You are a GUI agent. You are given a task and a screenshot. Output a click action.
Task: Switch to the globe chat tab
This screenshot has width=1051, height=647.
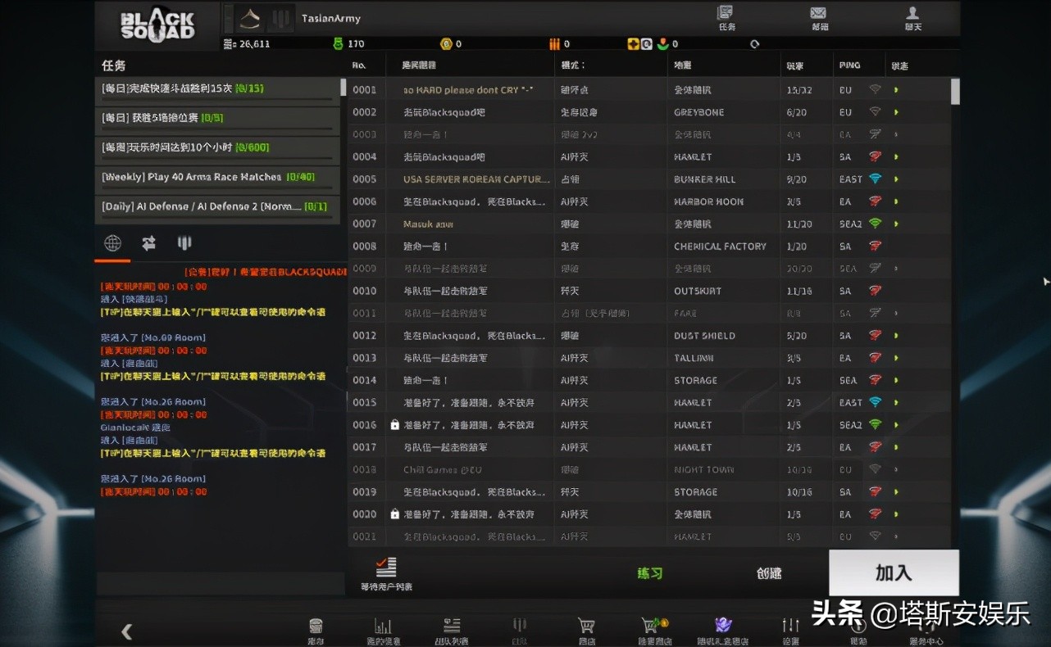point(112,243)
